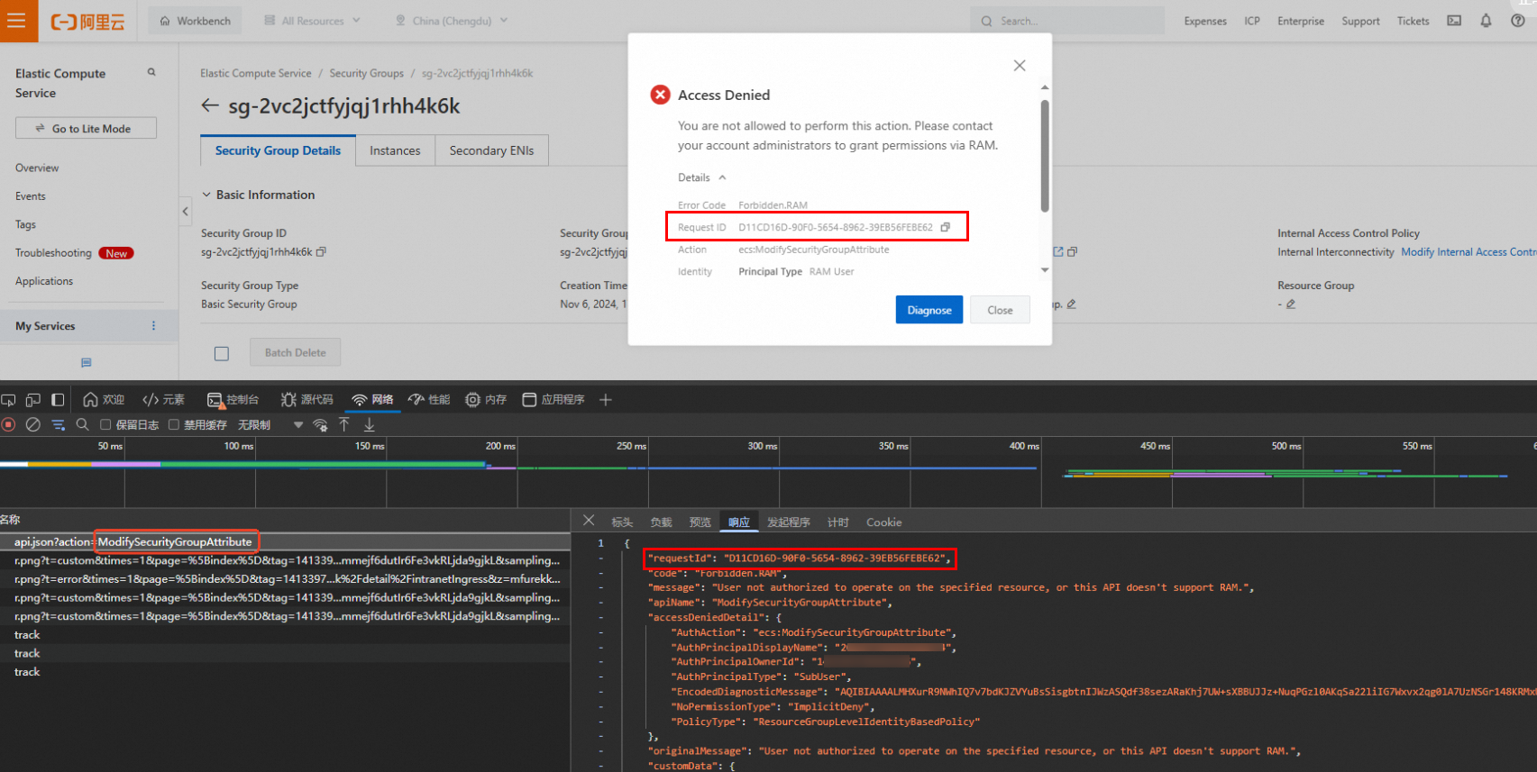This screenshot has width=1537, height=772.
Task: Collapse the left sidebar panel
Action: point(185,212)
